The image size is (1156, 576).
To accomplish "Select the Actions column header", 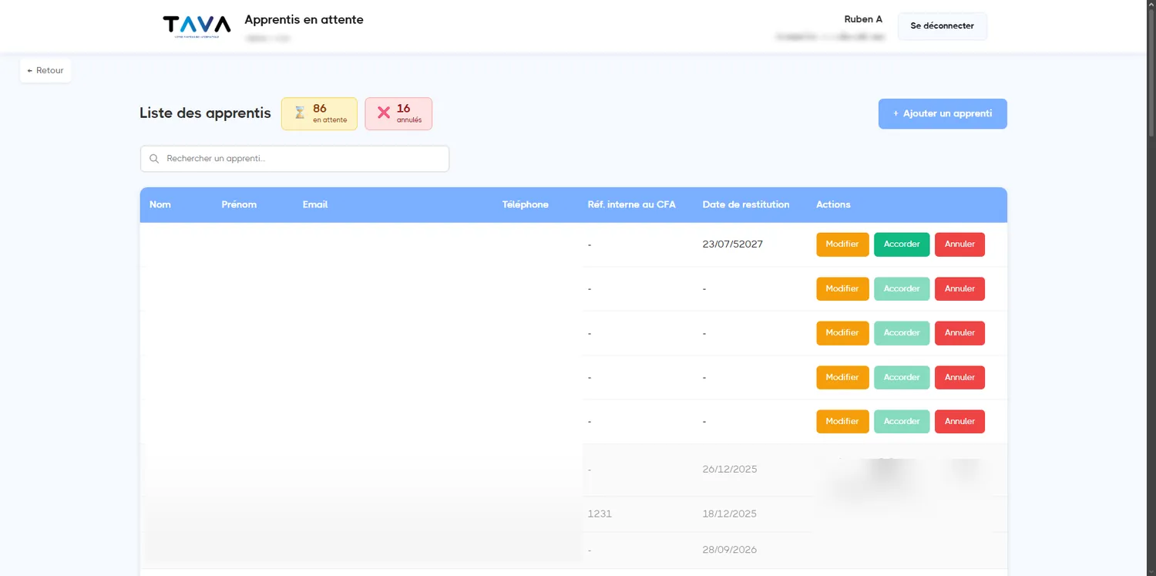I will (x=833, y=204).
